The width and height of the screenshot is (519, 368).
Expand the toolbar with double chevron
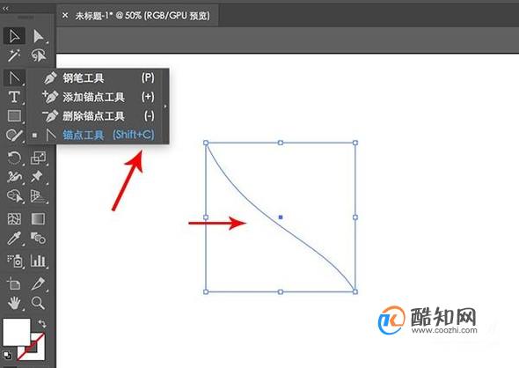pos(5,9)
